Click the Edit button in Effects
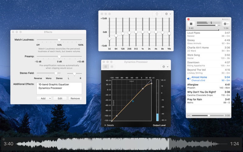This screenshot has height=152, width=243. coord(60,98)
